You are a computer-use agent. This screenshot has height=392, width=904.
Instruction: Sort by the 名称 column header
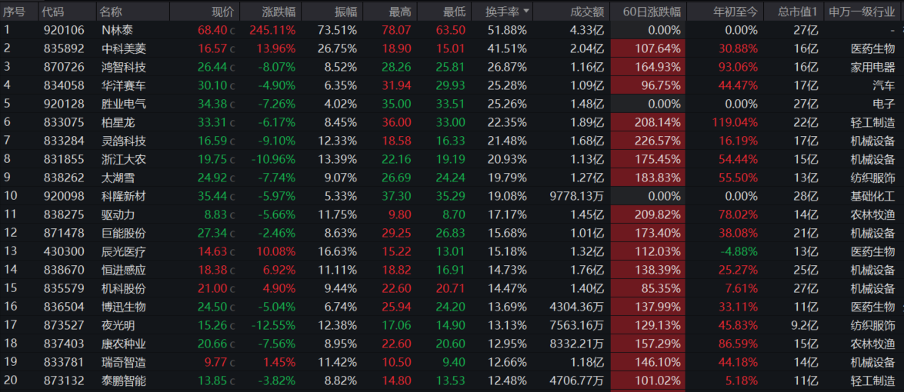click(x=109, y=12)
